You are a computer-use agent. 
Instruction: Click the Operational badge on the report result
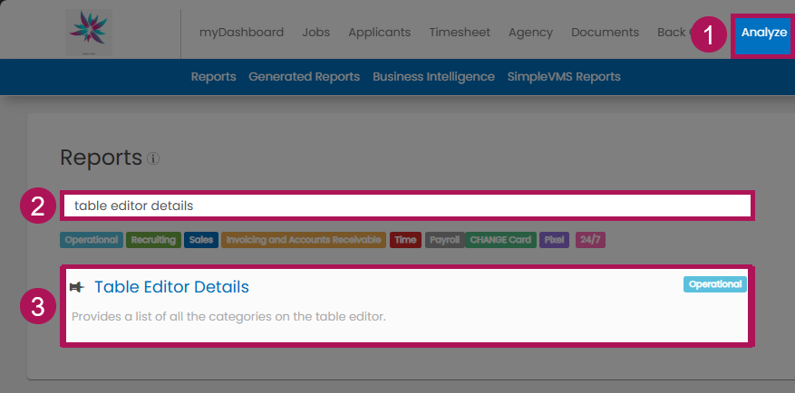coord(715,284)
